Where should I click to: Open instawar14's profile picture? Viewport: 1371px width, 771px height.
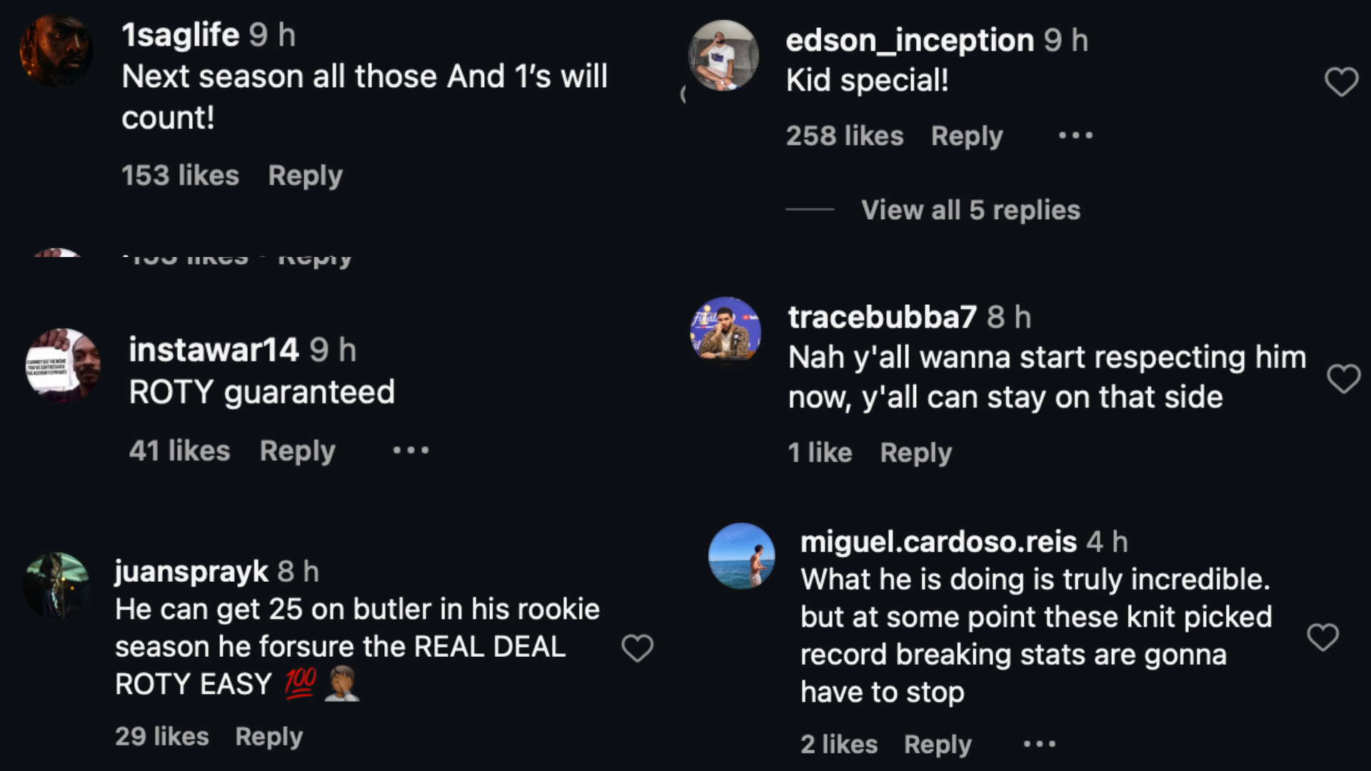[63, 366]
